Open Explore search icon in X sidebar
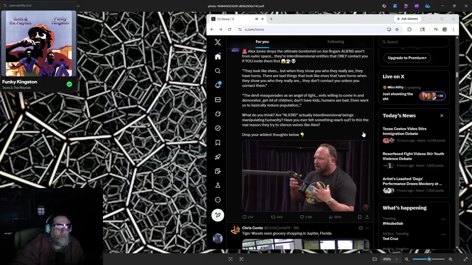 [218, 71]
